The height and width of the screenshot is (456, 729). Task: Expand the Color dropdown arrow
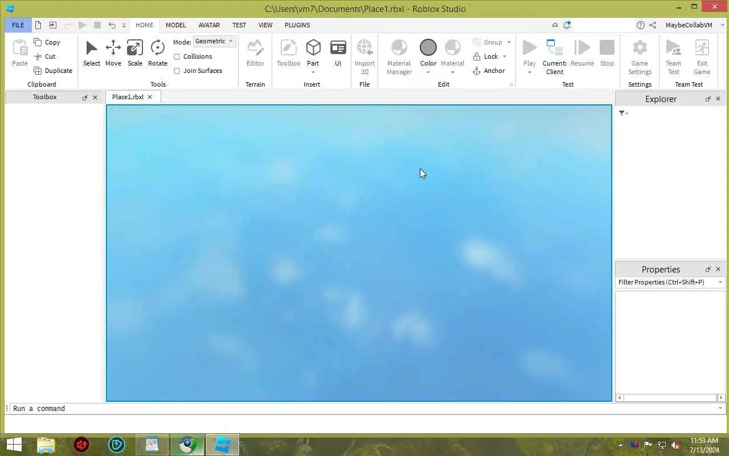428,72
